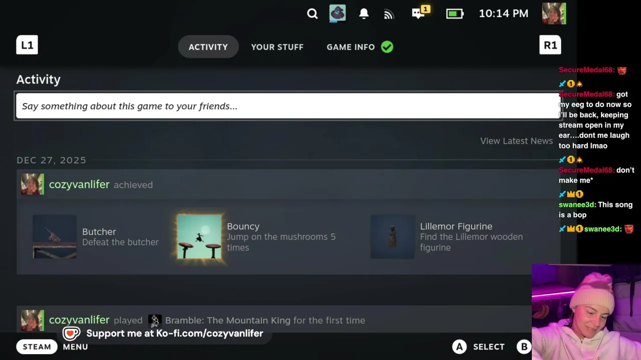Screen dimensions: 641x360
Task: Select the Bouncy achievement icon
Action: [x=199, y=236]
